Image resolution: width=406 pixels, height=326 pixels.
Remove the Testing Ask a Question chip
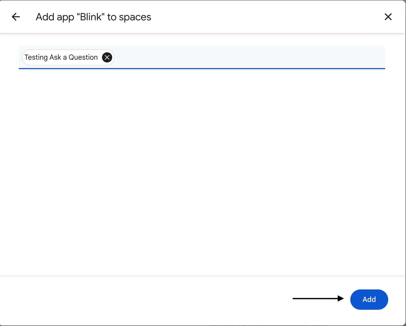[107, 57]
